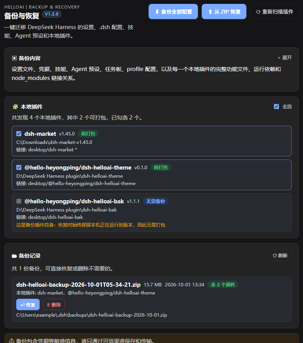303x343 pixels.
Task: Click the backup path under C:\Users\example\.dsh\backups
Action: click(92, 315)
